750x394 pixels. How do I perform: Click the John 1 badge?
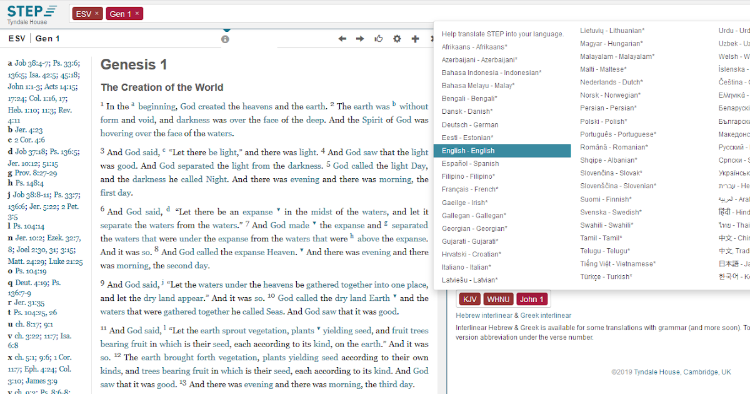(532, 299)
